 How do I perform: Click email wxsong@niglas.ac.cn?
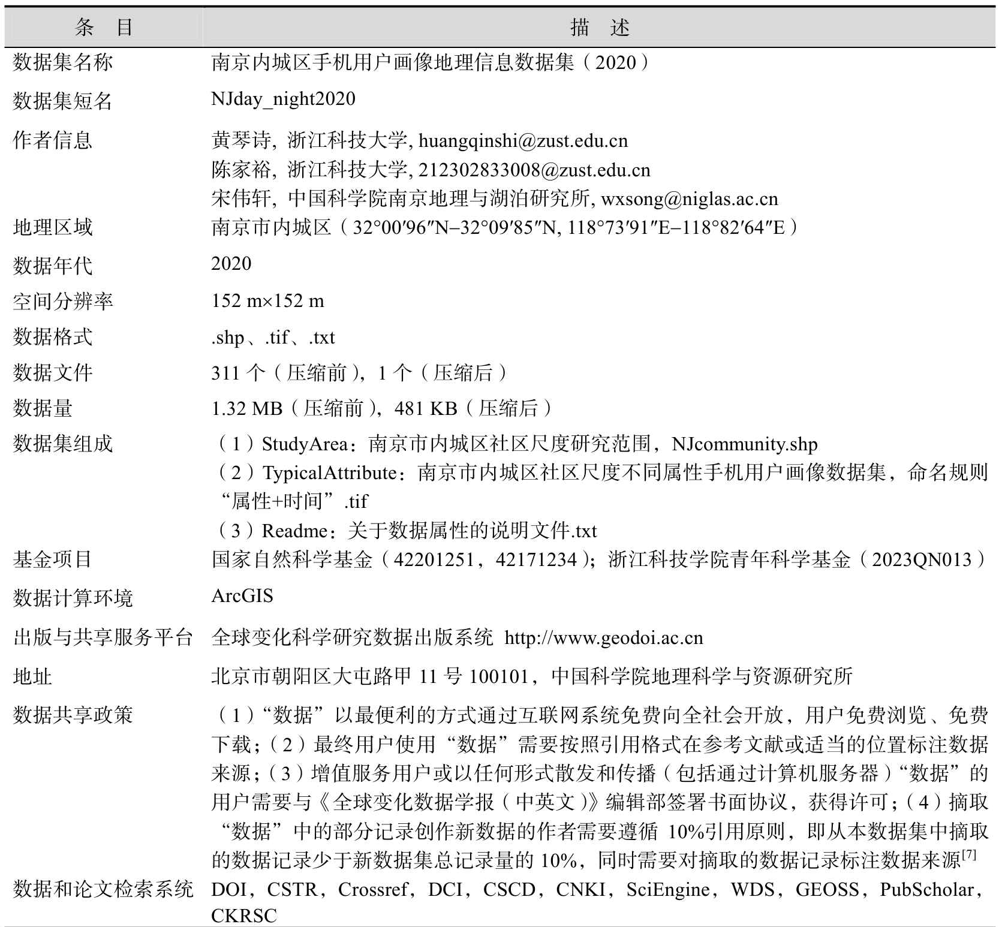pyautogui.click(x=690, y=199)
